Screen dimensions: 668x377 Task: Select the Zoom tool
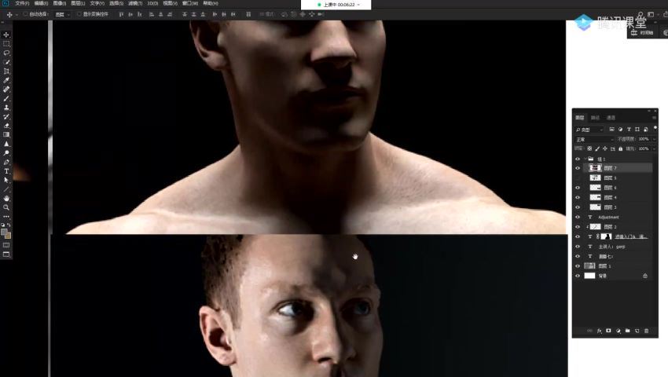[x=6, y=207]
